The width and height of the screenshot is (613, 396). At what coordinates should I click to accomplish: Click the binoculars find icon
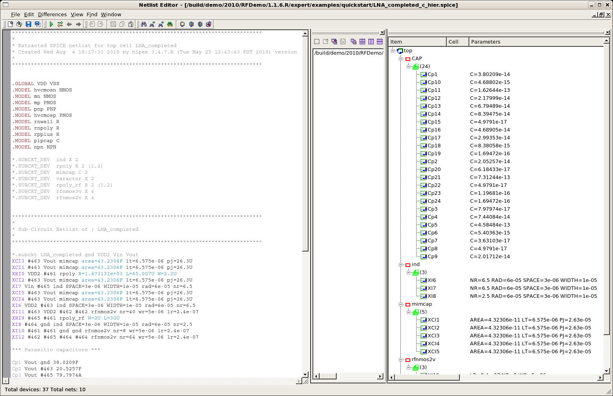143,24
